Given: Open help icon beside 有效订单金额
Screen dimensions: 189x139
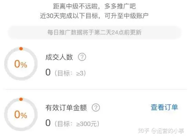Looking at the screenshot, I should pyautogui.click(x=96, y=108).
